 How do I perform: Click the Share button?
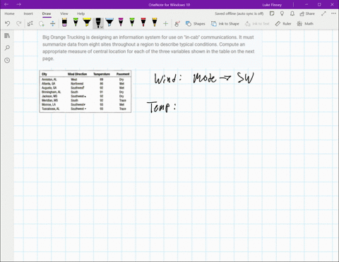pos(307,13)
